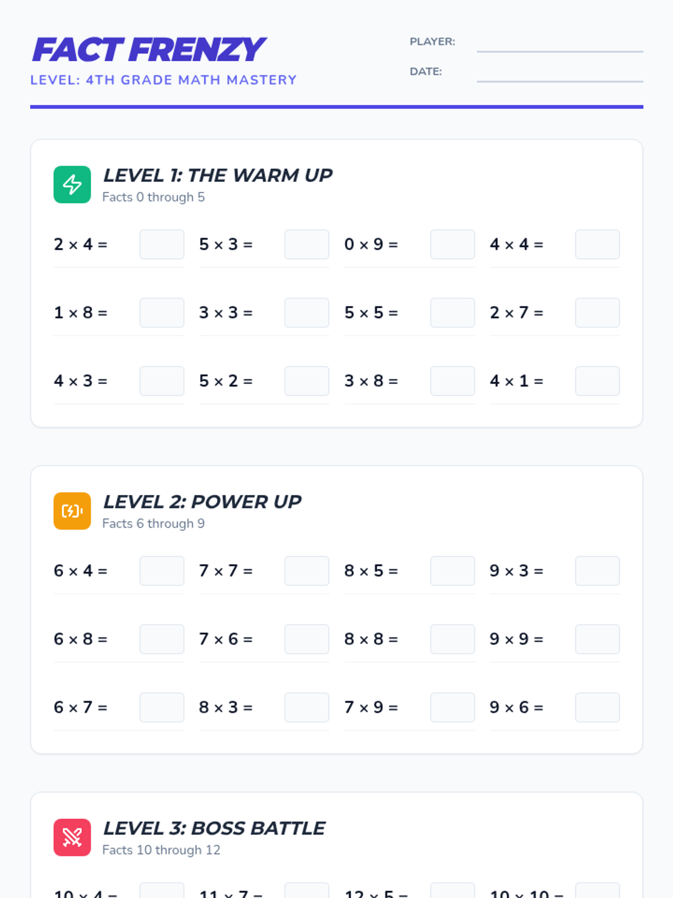
Task: Click the answer box for 5 × 5
Action: (452, 313)
